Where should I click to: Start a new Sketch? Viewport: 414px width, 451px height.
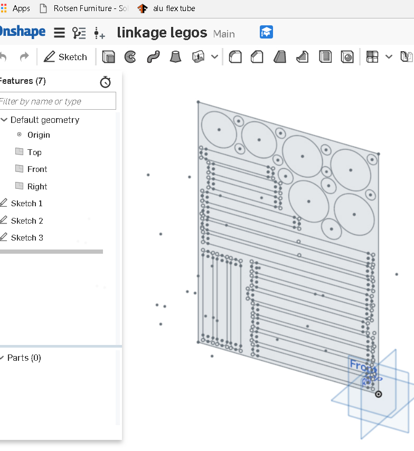pos(65,56)
